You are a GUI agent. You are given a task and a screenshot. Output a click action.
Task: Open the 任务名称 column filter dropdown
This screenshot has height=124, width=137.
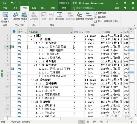[x=72, y=32]
